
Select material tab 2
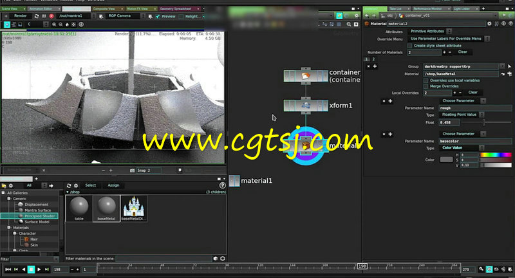(x=373, y=59)
